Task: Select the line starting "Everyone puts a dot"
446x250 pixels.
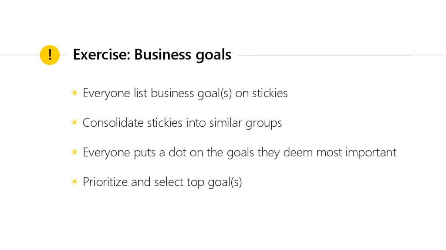Action: (239, 152)
